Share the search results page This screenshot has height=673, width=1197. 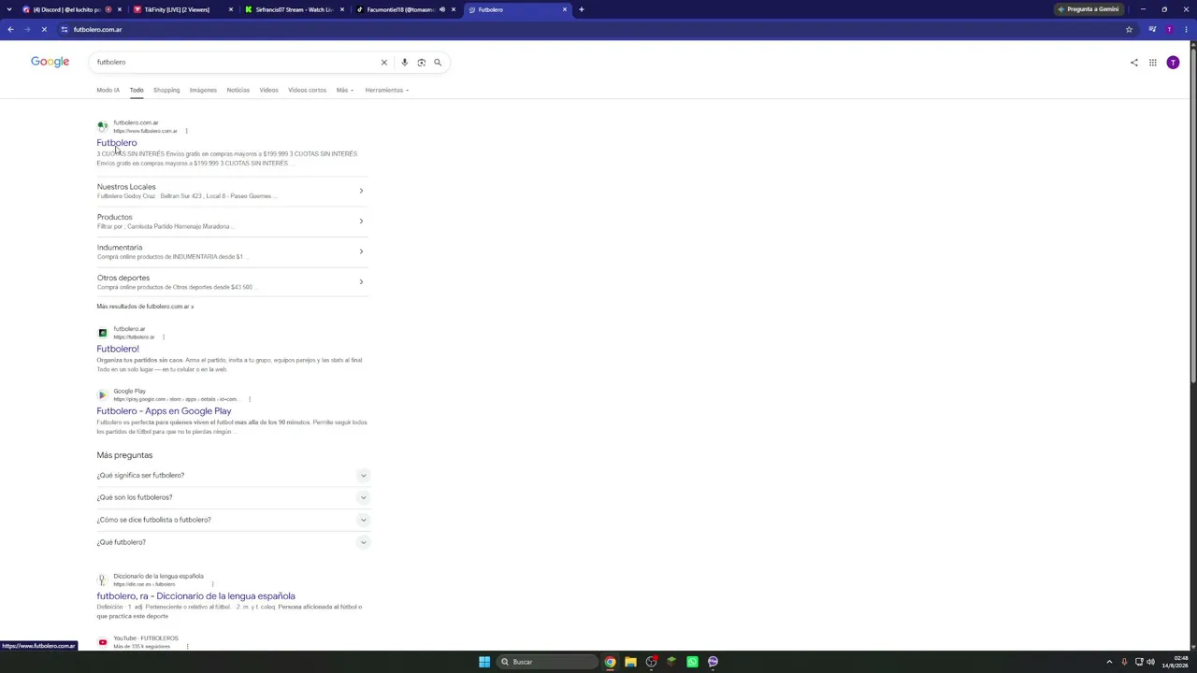[1134, 63]
